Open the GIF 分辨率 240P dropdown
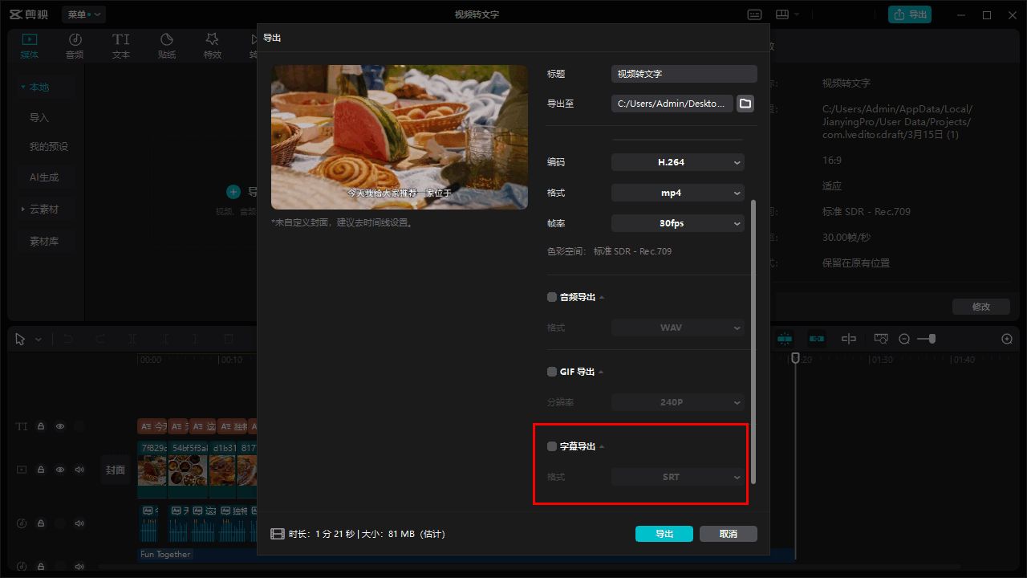This screenshot has height=578, width=1027. [677, 402]
